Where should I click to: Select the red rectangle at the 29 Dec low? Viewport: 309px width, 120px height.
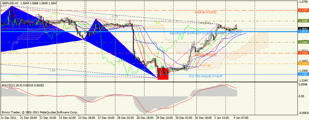(x=163, y=74)
